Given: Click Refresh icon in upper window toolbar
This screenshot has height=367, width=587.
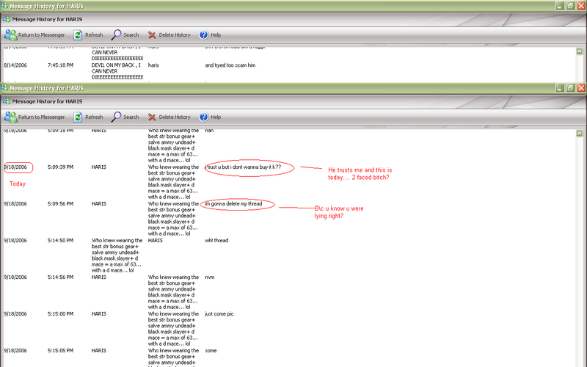Looking at the screenshot, I should tap(78, 34).
